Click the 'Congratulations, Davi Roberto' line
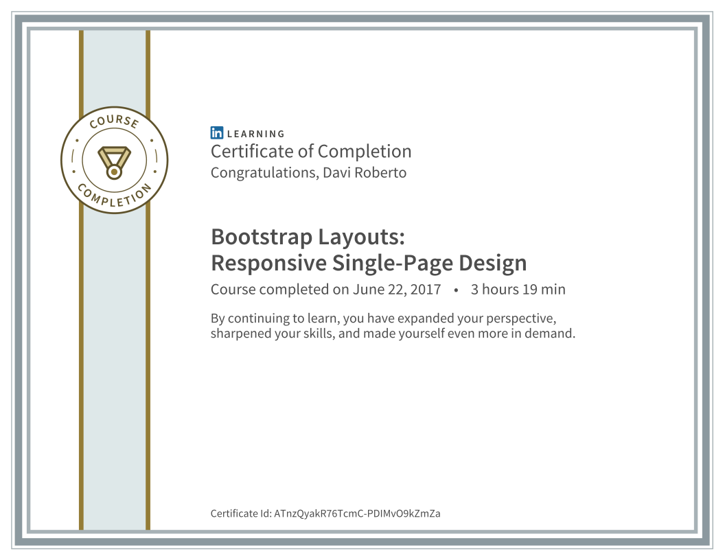The width and height of the screenshot is (725, 560). [x=308, y=172]
